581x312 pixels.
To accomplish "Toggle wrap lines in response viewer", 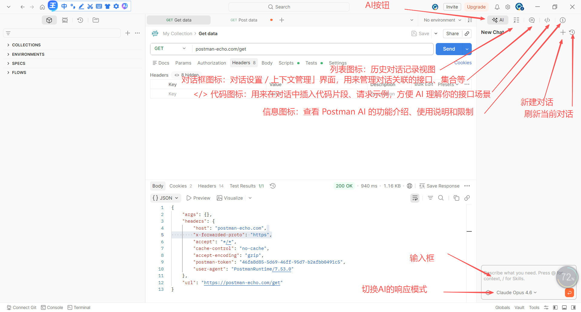I will coord(415,198).
